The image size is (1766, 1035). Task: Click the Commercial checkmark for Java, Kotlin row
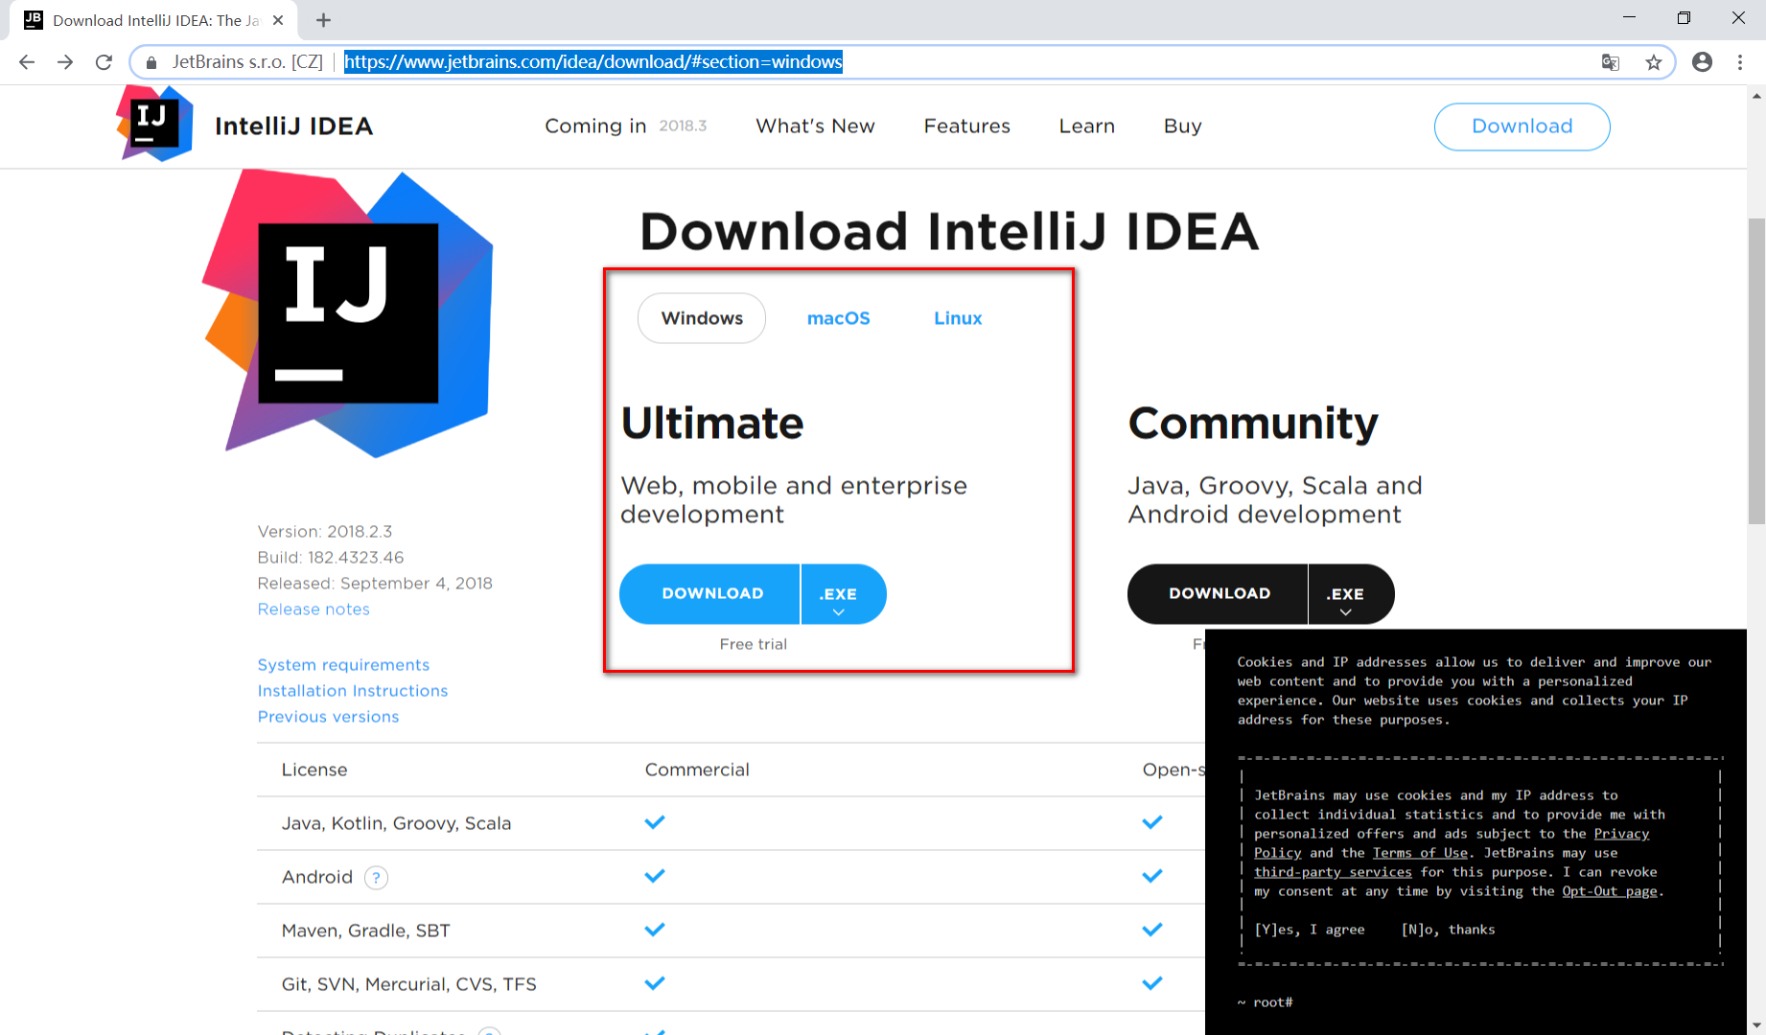[655, 822]
